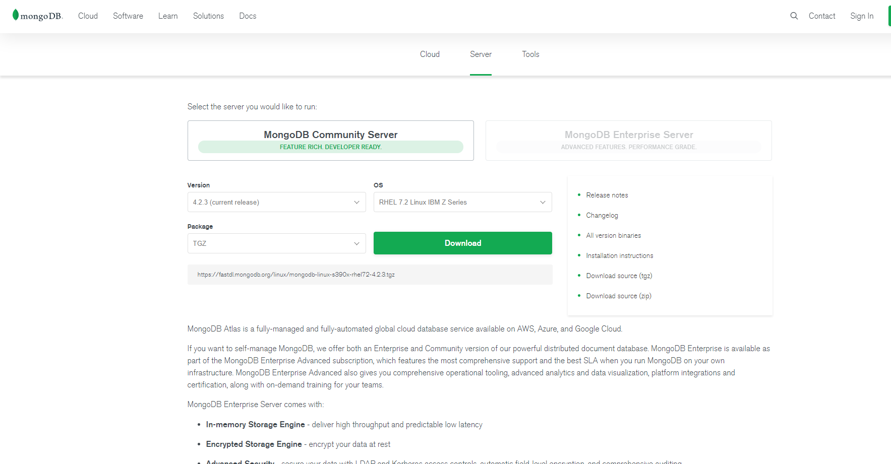891x464 pixels.
Task: Click the 'In-memory Storage Engine' text
Action: [x=256, y=425]
